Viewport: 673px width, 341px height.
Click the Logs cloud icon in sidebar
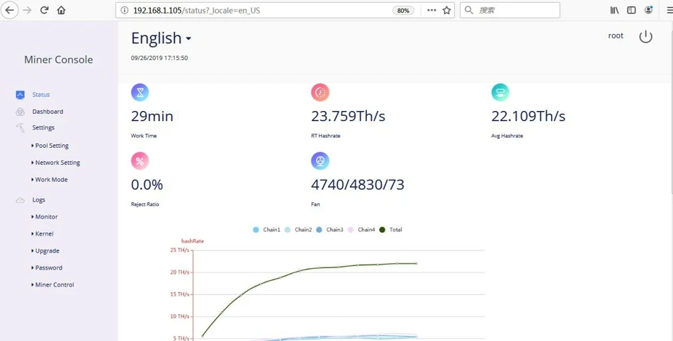pyautogui.click(x=20, y=200)
